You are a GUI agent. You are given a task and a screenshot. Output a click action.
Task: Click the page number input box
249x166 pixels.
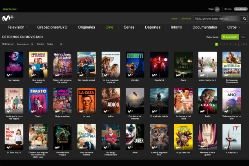240,44
